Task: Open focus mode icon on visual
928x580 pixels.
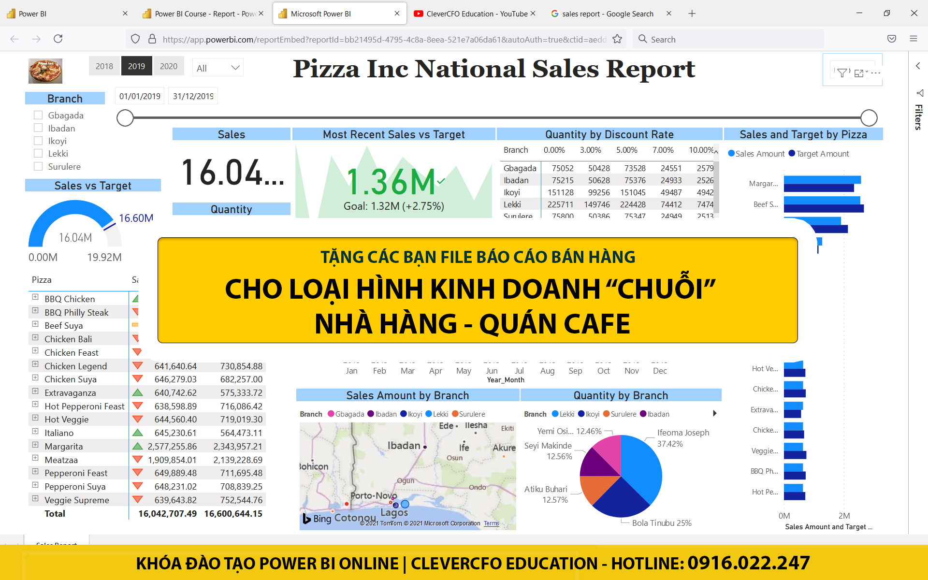Action: tap(859, 73)
